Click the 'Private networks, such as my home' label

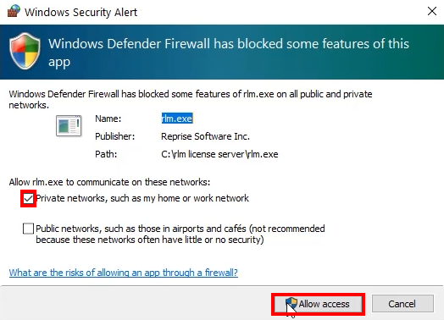coord(142,198)
